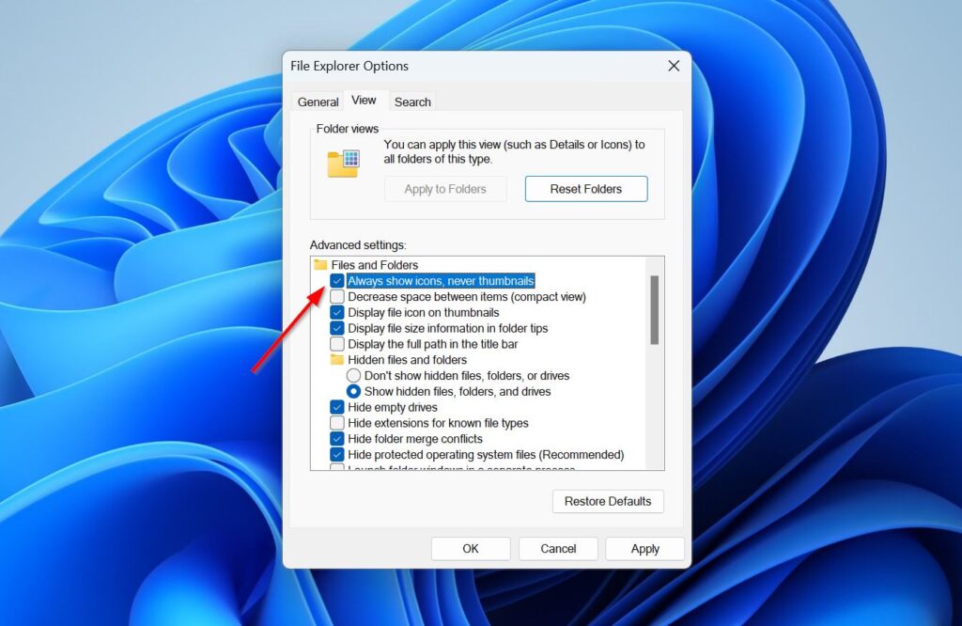The width and height of the screenshot is (962, 626).
Task: Select Show hidden files, folders, and drives
Action: coord(354,391)
